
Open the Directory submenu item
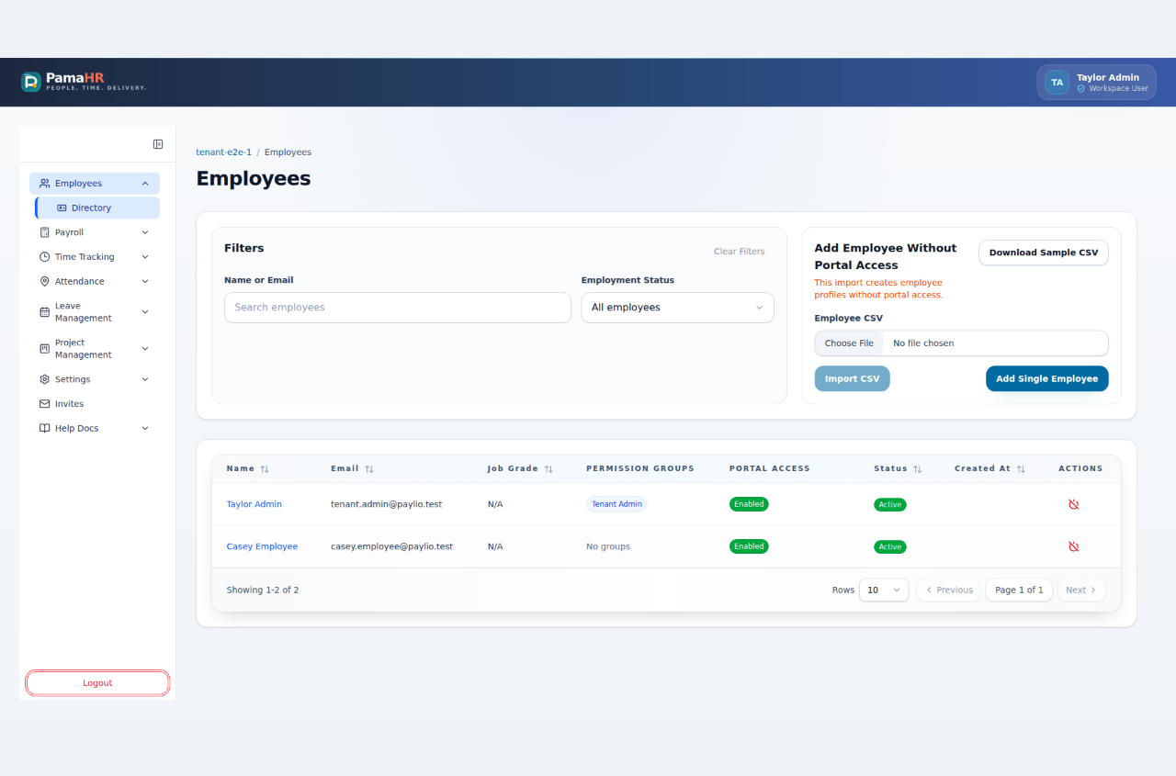(97, 208)
